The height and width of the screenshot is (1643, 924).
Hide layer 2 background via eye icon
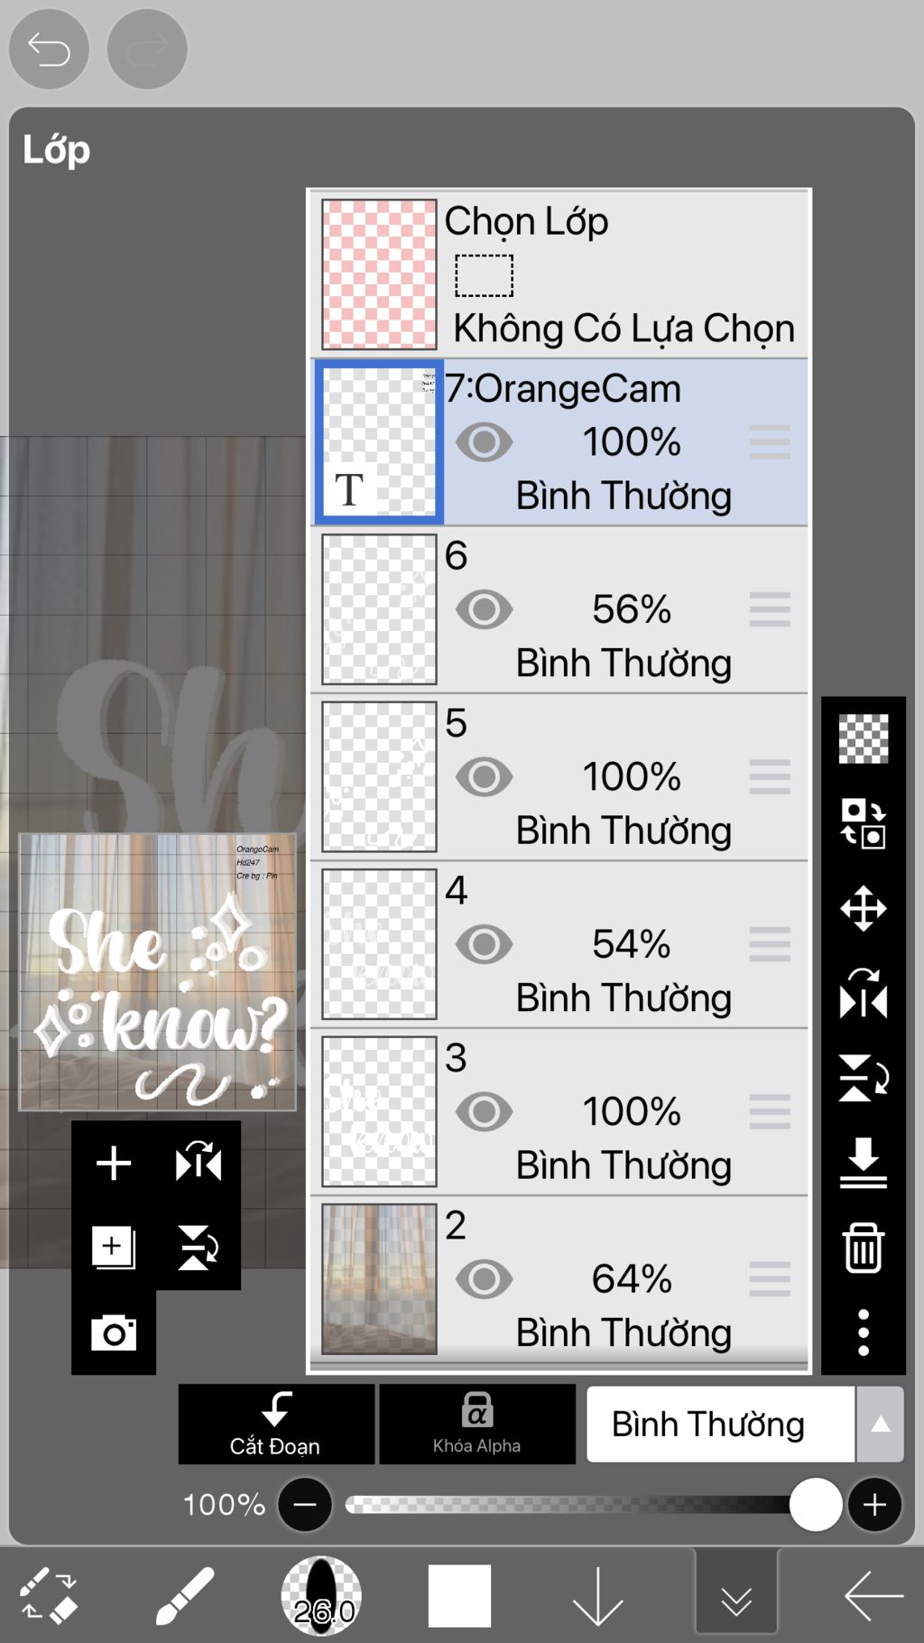(485, 1279)
